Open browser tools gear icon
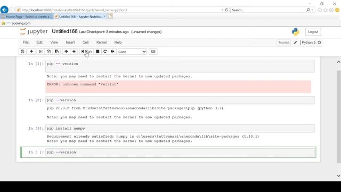Viewport: 341px width, 192px height. coord(331,10)
